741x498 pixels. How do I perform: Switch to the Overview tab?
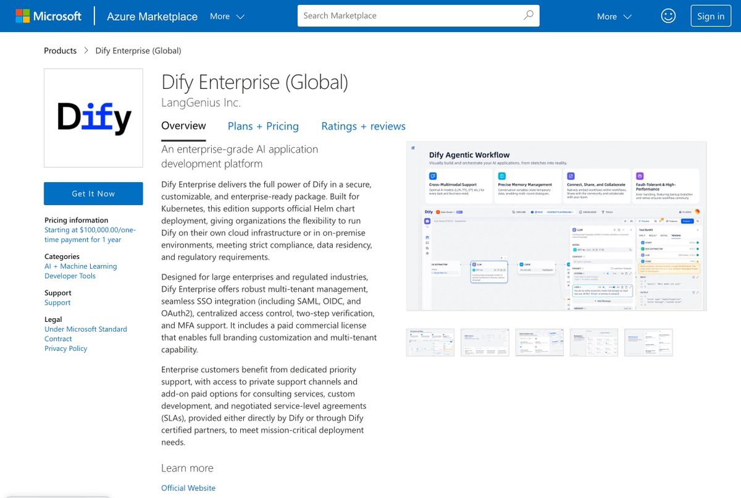tap(183, 126)
